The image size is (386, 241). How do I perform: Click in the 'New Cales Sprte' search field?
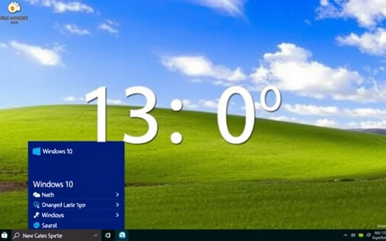pos(57,235)
